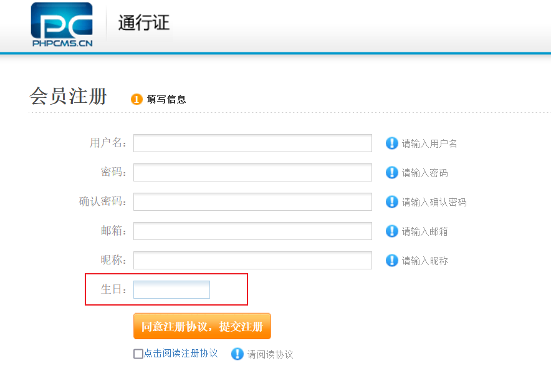Click the info icon beside 请阅读协议
Viewport: 551px width, 386px height.
(x=237, y=354)
